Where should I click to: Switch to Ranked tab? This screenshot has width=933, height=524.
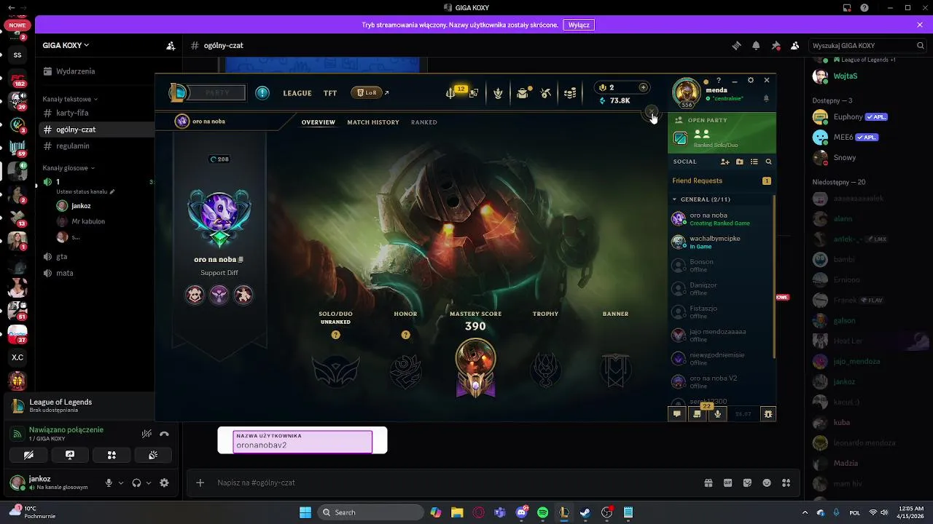tap(424, 122)
